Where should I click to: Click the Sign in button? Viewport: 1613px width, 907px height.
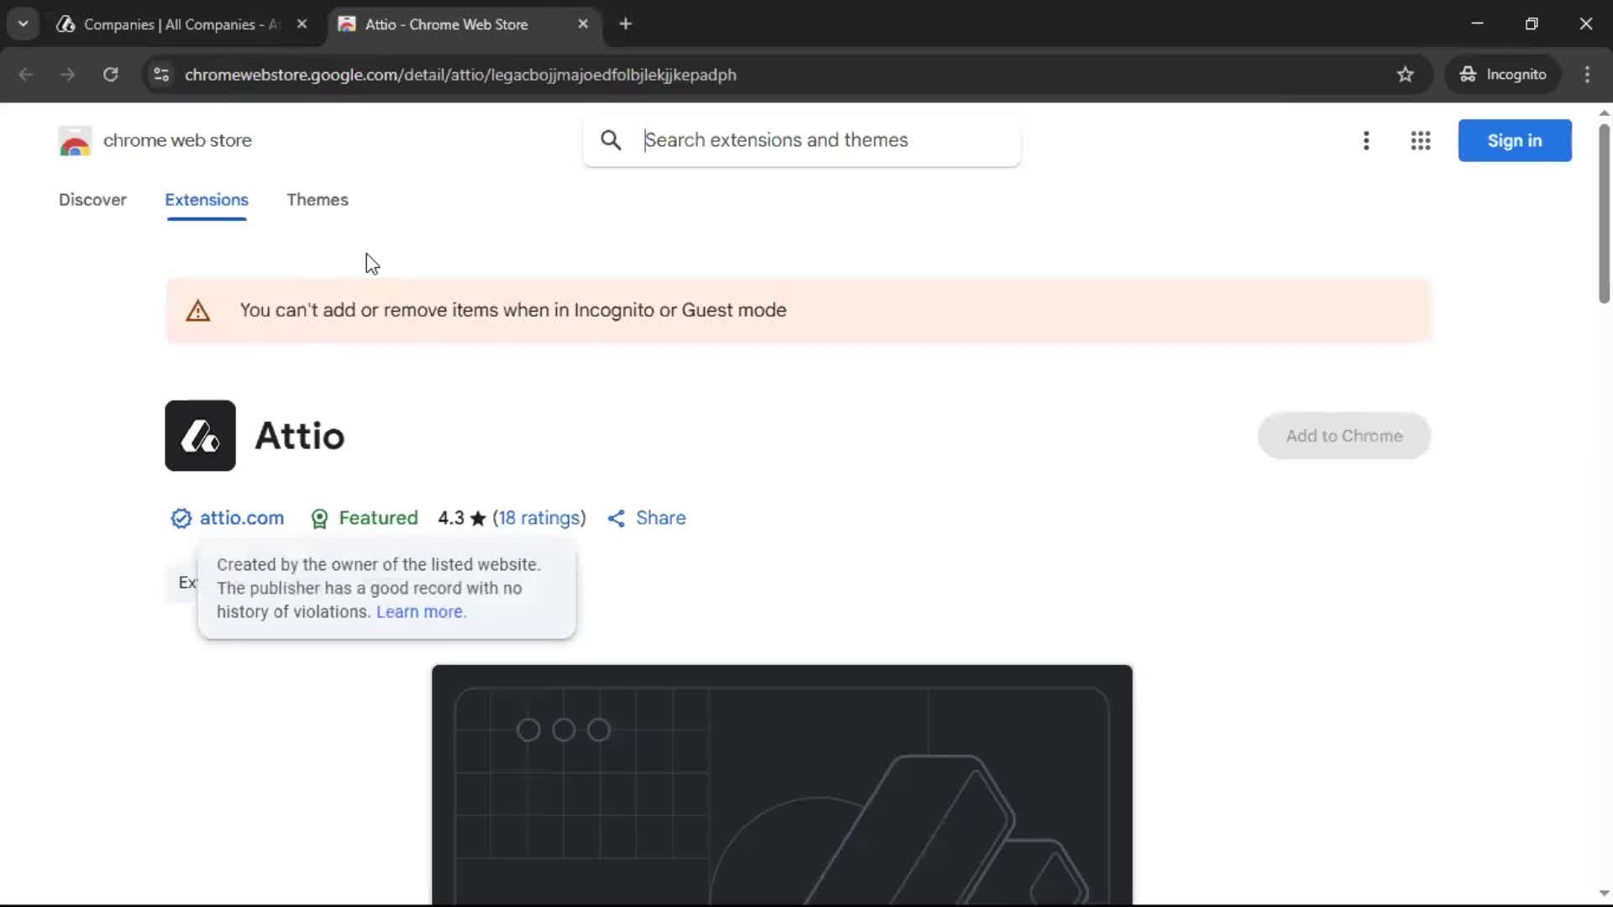click(1515, 140)
